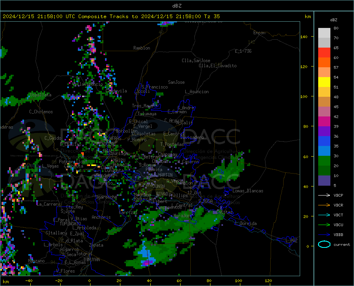Screen dimensions: 354x286
Task: Select the red 60-65 dBZ swatch
Action: click(324, 53)
